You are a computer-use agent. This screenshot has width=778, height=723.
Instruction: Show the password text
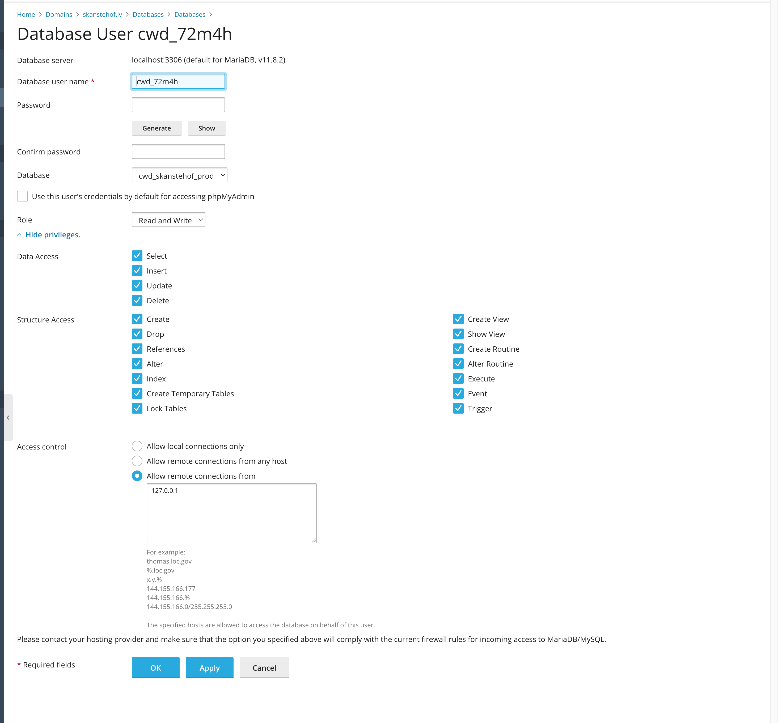(206, 128)
